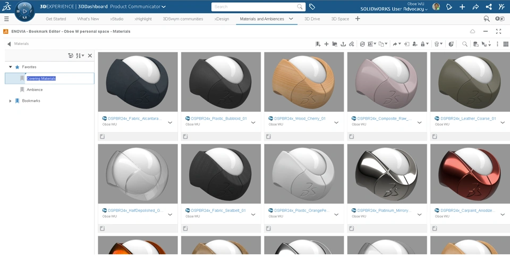This screenshot has width=510, height=257.
Task: Click the share arrow icon in top header
Action: click(475, 6)
